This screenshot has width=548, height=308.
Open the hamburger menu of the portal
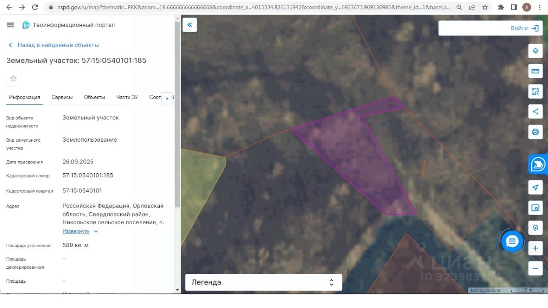(11, 25)
